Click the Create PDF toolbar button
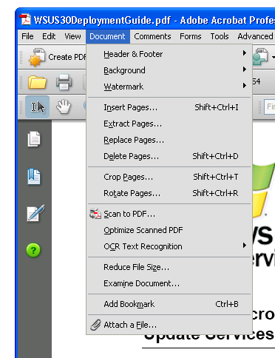 click(57, 57)
